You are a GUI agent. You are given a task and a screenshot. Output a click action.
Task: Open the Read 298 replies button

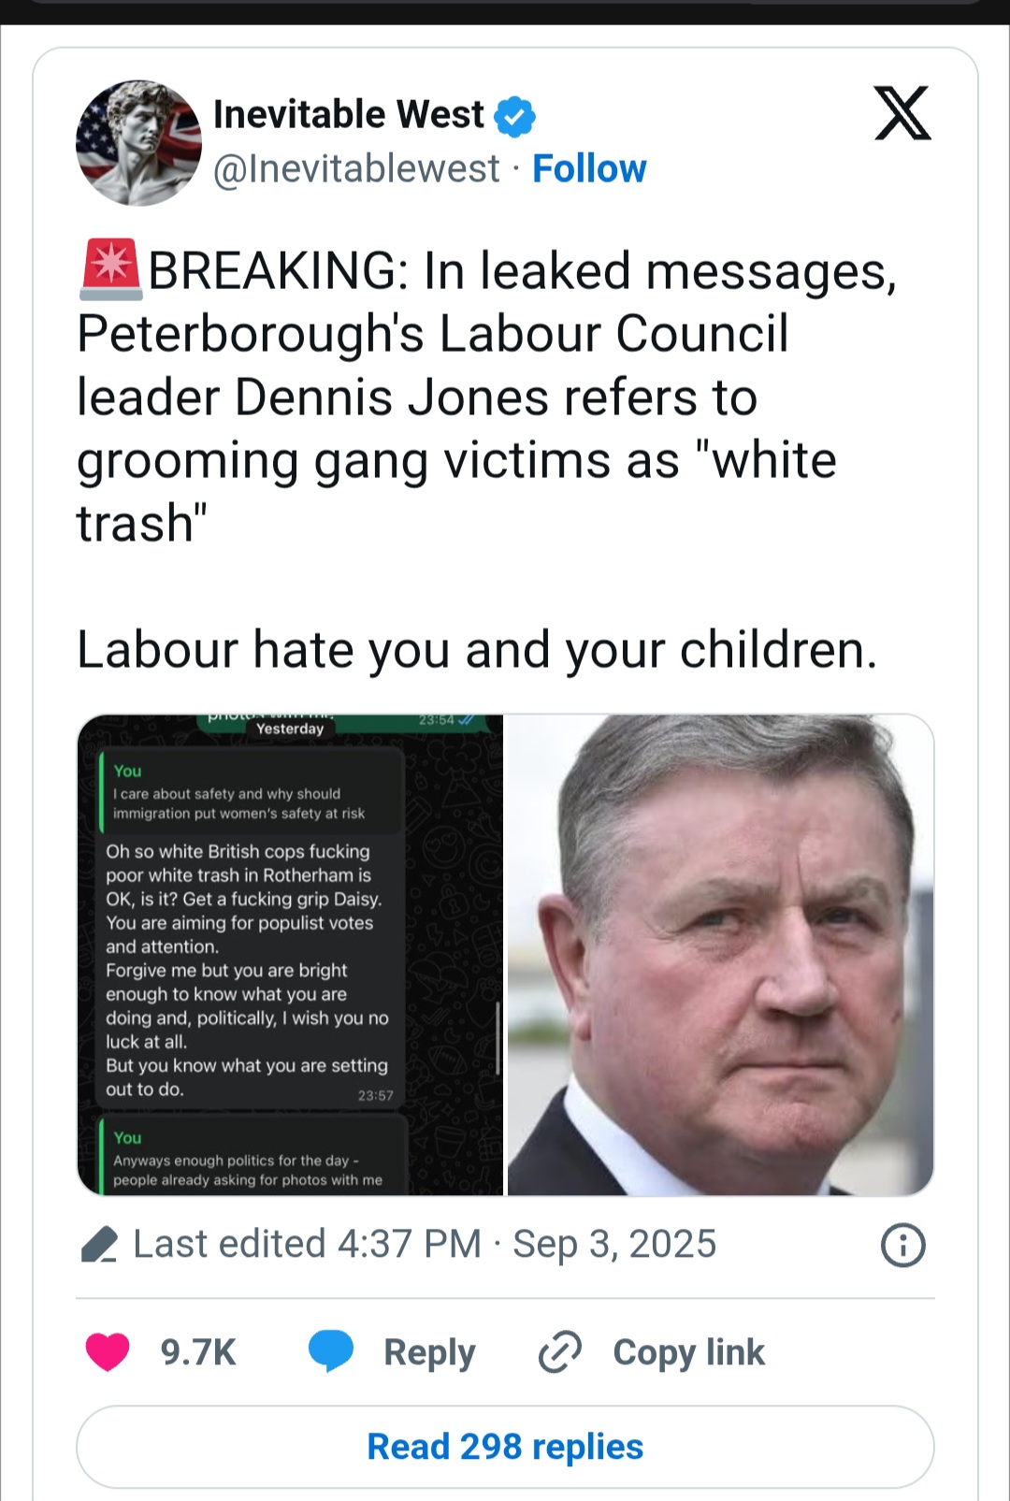(x=505, y=1447)
